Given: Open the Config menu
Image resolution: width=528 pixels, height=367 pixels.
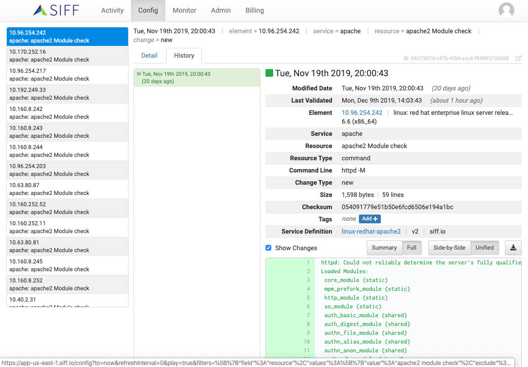Looking at the screenshot, I should (148, 10).
